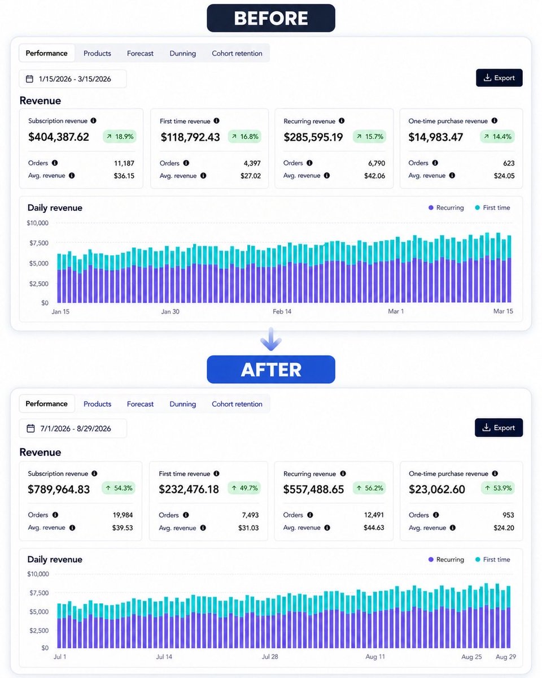Open Products tab in the After panel

97,404
